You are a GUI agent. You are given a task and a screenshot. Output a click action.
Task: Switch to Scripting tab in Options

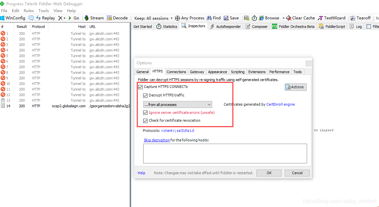pyautogui.click(x=237, y=72)
